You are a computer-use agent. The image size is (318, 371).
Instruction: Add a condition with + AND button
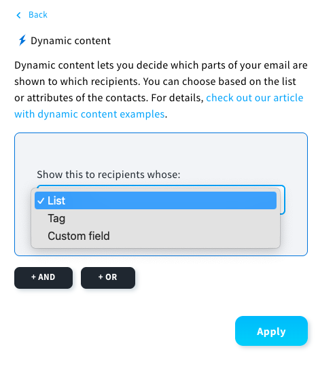pyautogui.click(x=43, y=278)
